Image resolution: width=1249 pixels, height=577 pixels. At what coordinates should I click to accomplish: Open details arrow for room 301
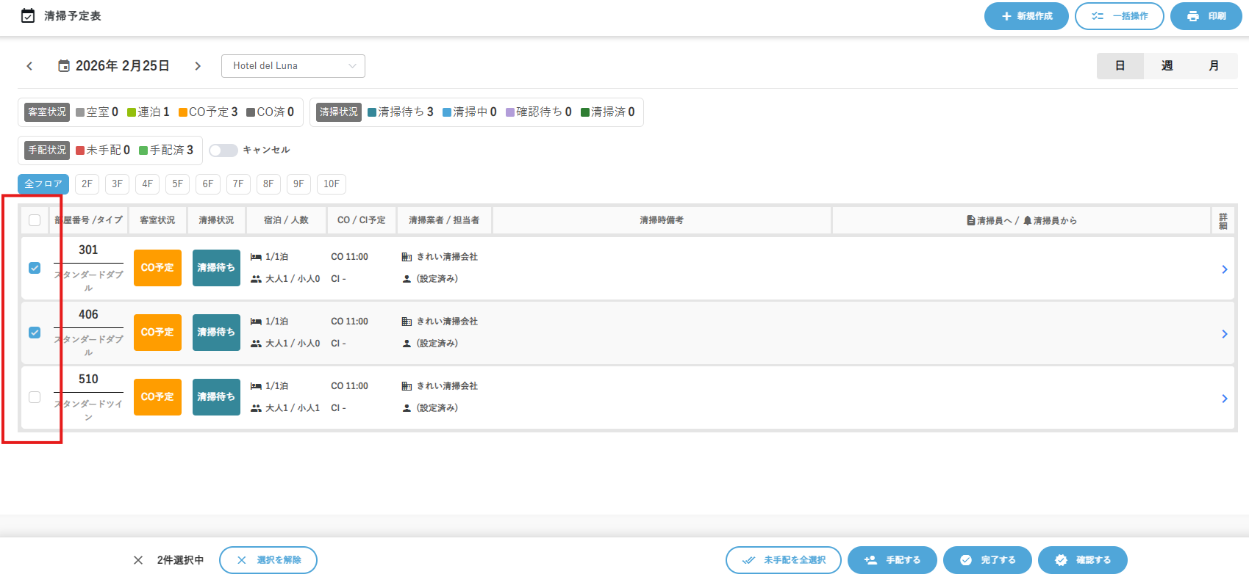(x=1224, y=269)
